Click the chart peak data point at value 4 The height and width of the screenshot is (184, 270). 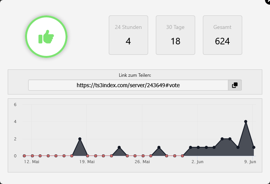[246, 122]
